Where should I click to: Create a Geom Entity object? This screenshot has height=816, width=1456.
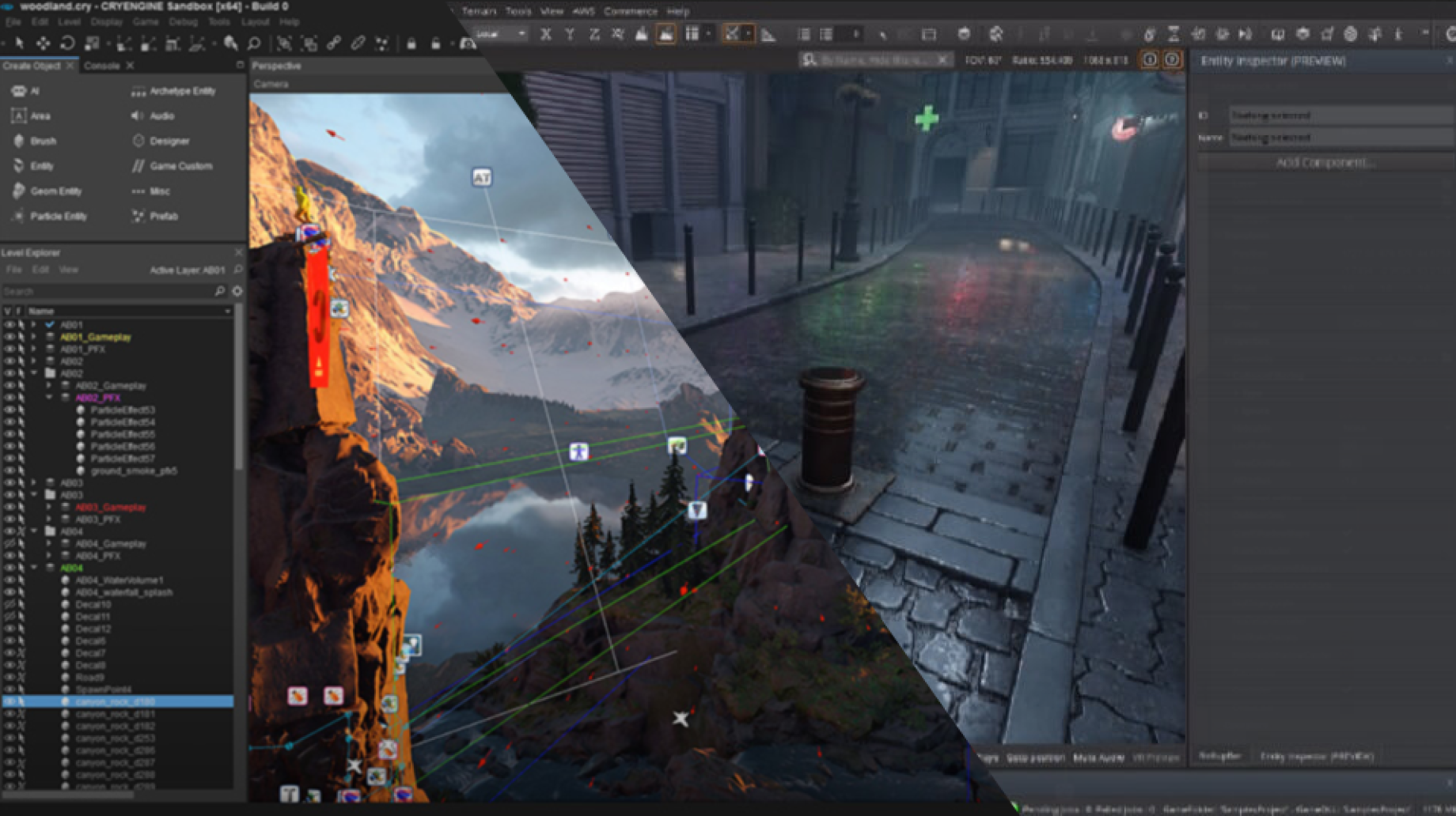click(47, 191)
